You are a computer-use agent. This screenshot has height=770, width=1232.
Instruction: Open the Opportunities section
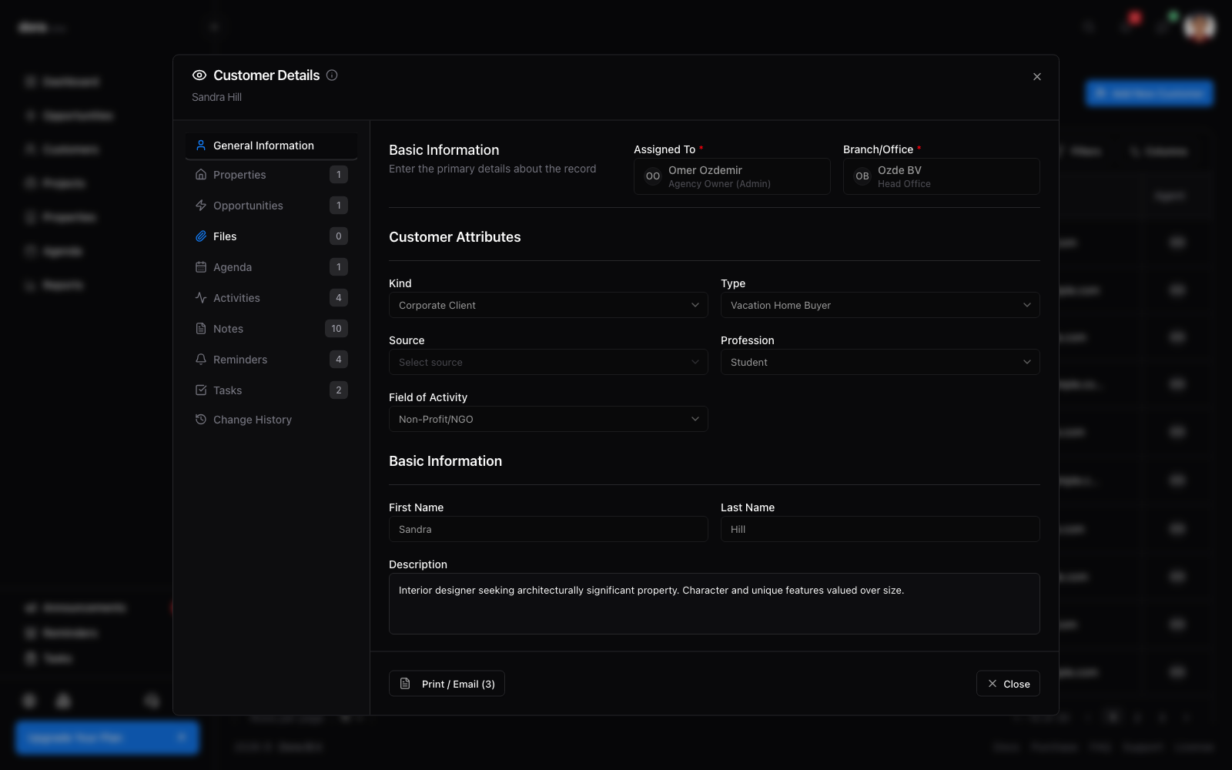tap(271, 206)
